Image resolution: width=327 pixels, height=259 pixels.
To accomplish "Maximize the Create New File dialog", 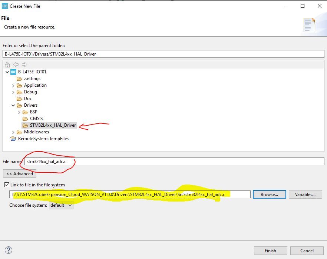I will (303, 6).
